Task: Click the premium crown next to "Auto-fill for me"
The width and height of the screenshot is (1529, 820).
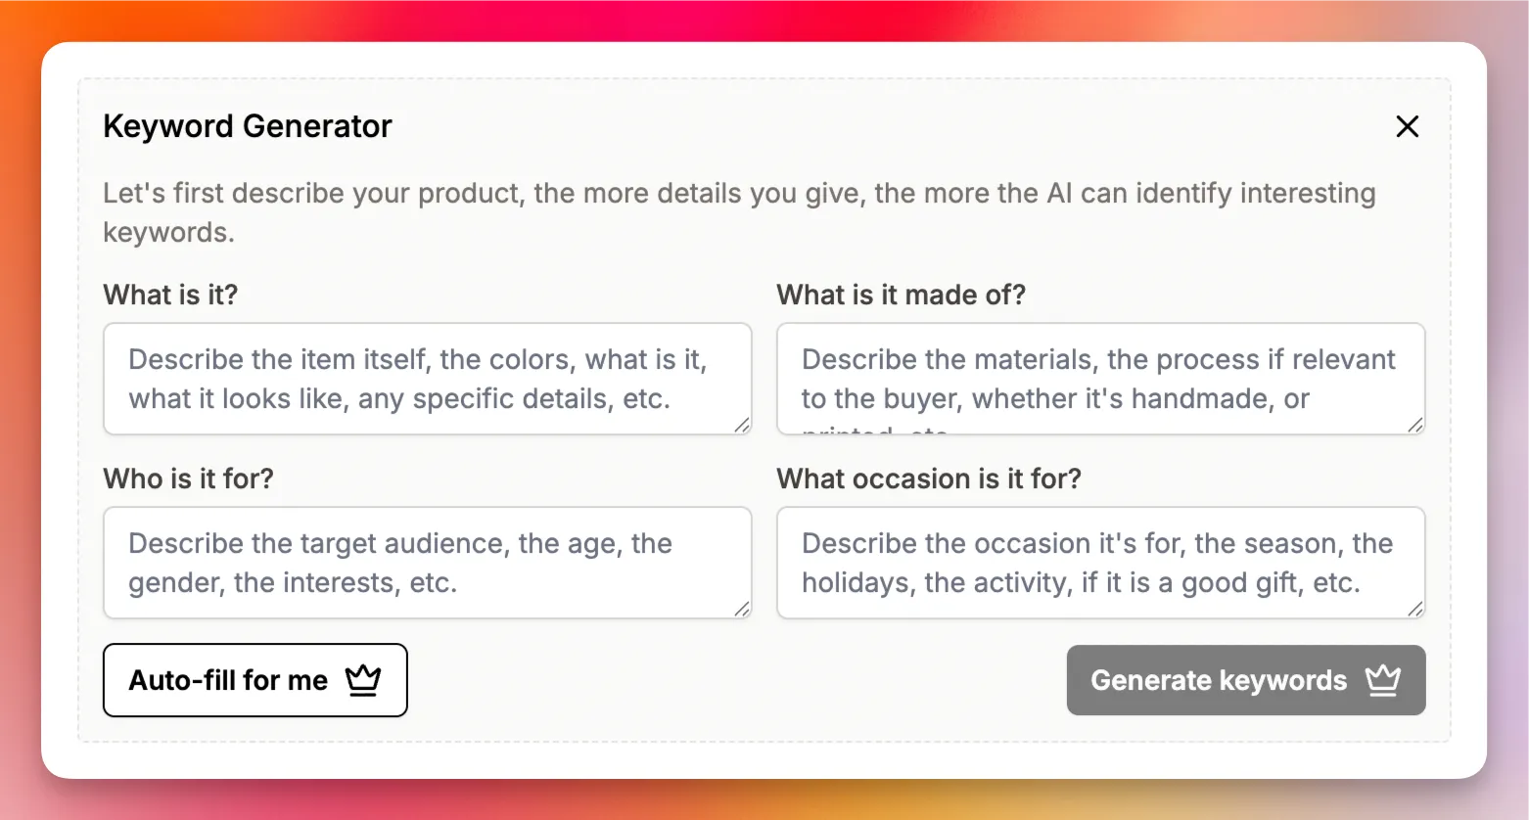Action: click(x=363, y=680)
